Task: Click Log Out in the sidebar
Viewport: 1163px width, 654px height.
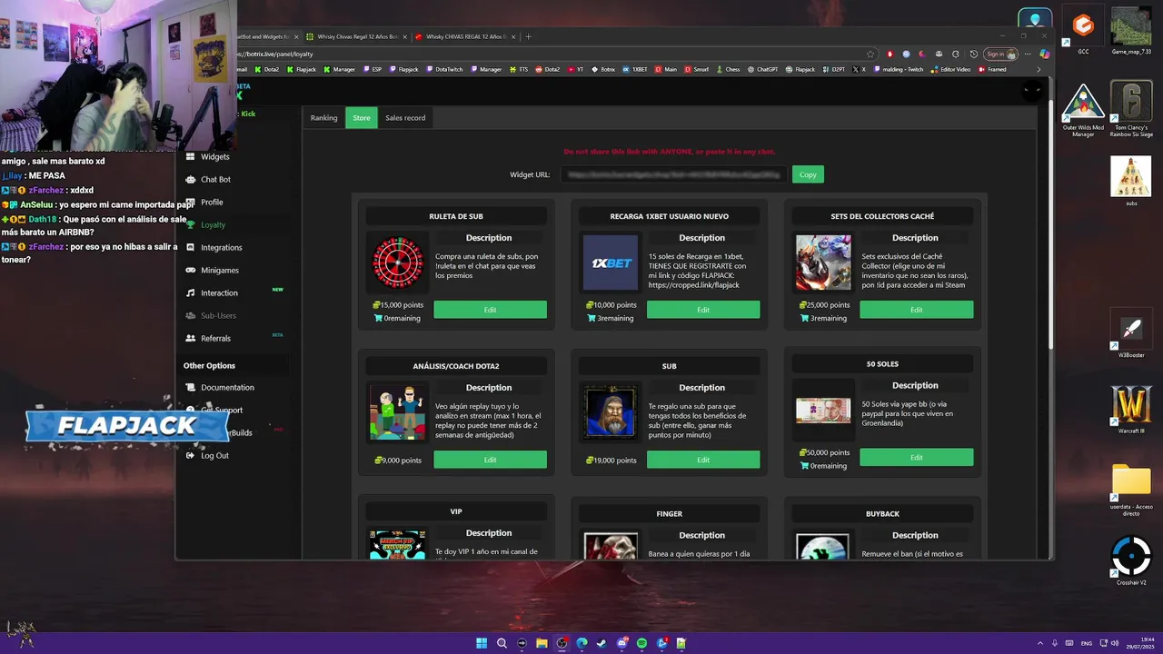Action: point(214,456)
